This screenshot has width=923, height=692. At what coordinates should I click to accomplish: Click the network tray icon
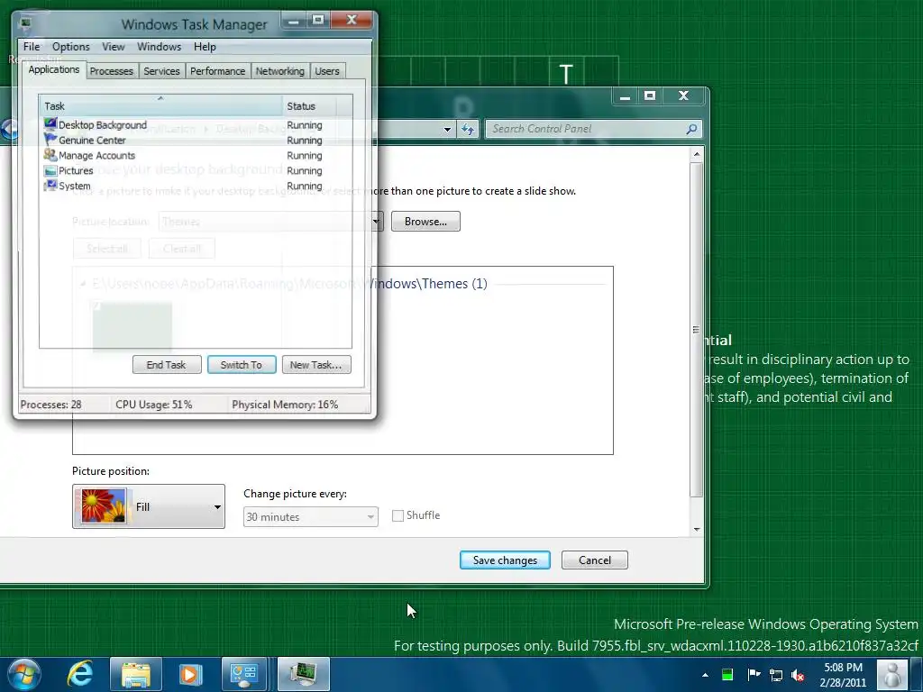pyautogui.click(x=776, y=675)
